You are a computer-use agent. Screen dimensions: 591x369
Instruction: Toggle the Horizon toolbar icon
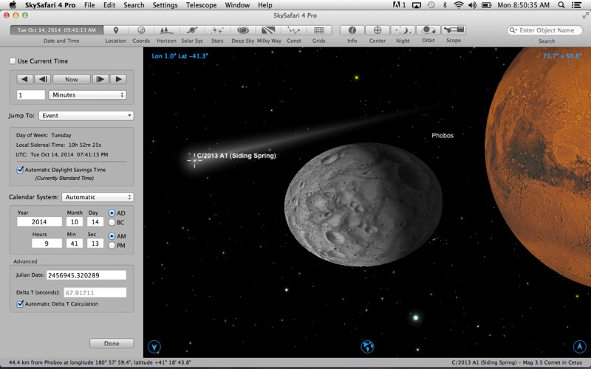click(x=166, y=30)
